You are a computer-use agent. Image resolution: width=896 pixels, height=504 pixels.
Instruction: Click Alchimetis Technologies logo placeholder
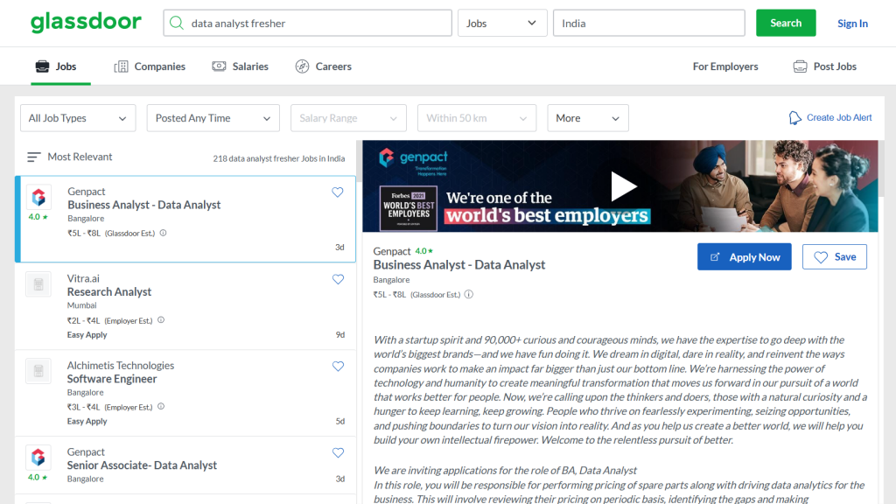[38, 371]
